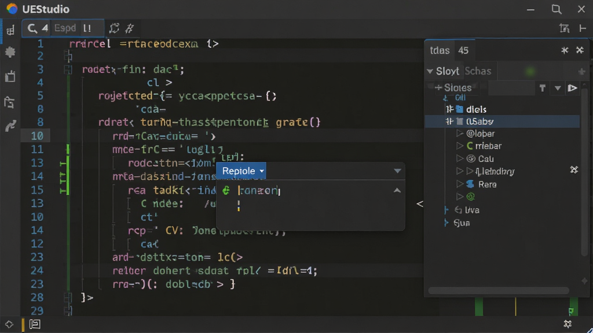Click the star icon at right of Sloyt header
Screen dimensions: 593x333
(x=581, y=71)
